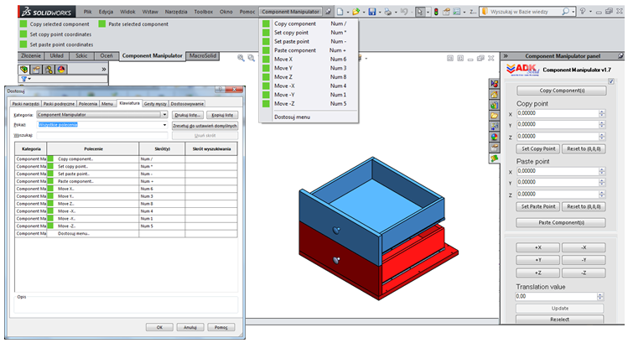The height and width of the screenshot is (343, 628).
Task: Switch to Gesty myszy tab in Dostosuj dialog
Action: 155,104
